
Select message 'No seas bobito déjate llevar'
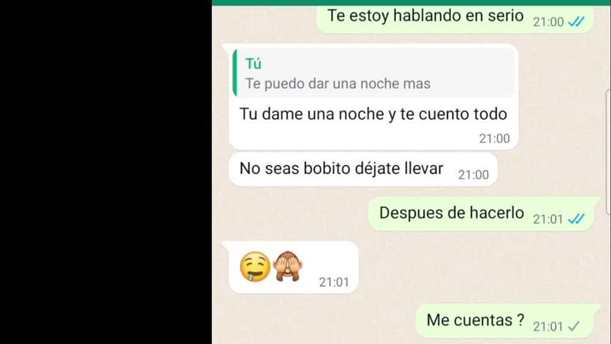pos(341,168)
